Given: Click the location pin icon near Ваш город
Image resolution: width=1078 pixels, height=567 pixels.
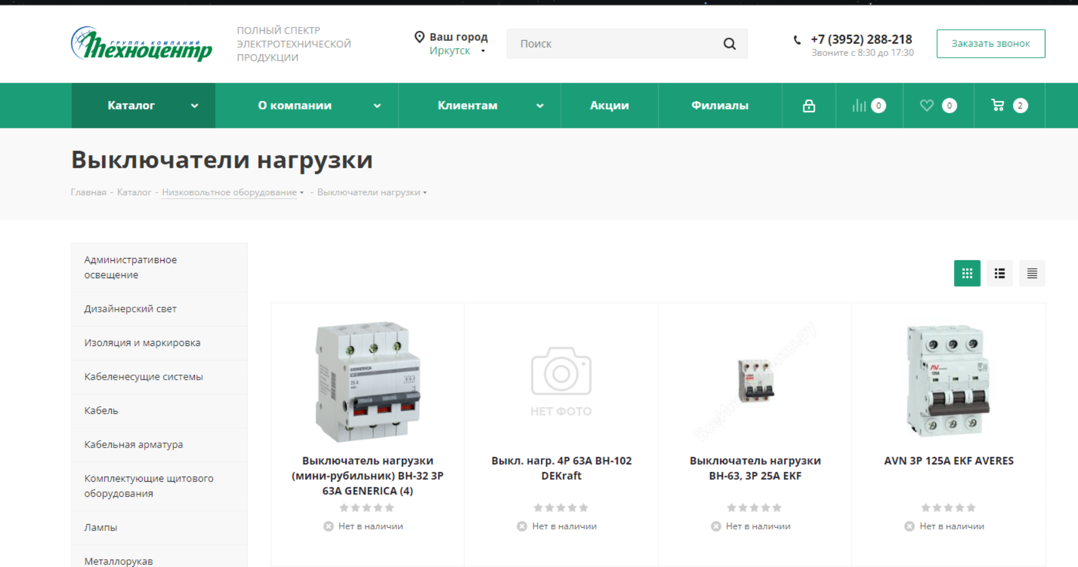Looking at the screenshot, I should (x=419, y=37).
